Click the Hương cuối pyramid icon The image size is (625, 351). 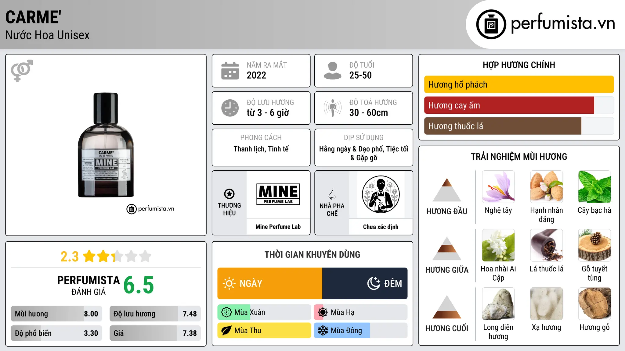447,307
